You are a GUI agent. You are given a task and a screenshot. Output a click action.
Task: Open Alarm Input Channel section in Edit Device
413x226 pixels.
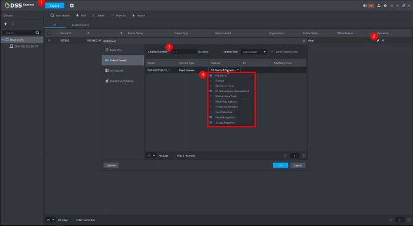(x=123, y=81)
